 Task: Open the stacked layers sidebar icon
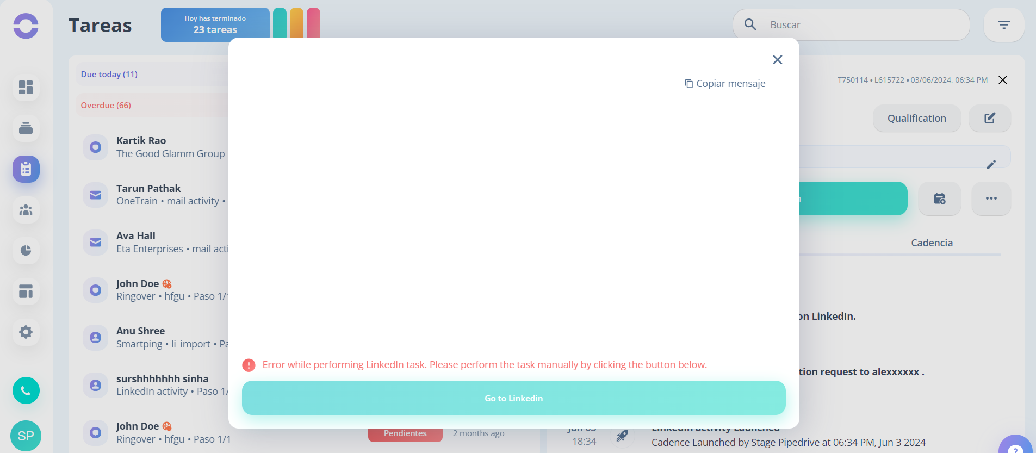click(x=26, y=128)
